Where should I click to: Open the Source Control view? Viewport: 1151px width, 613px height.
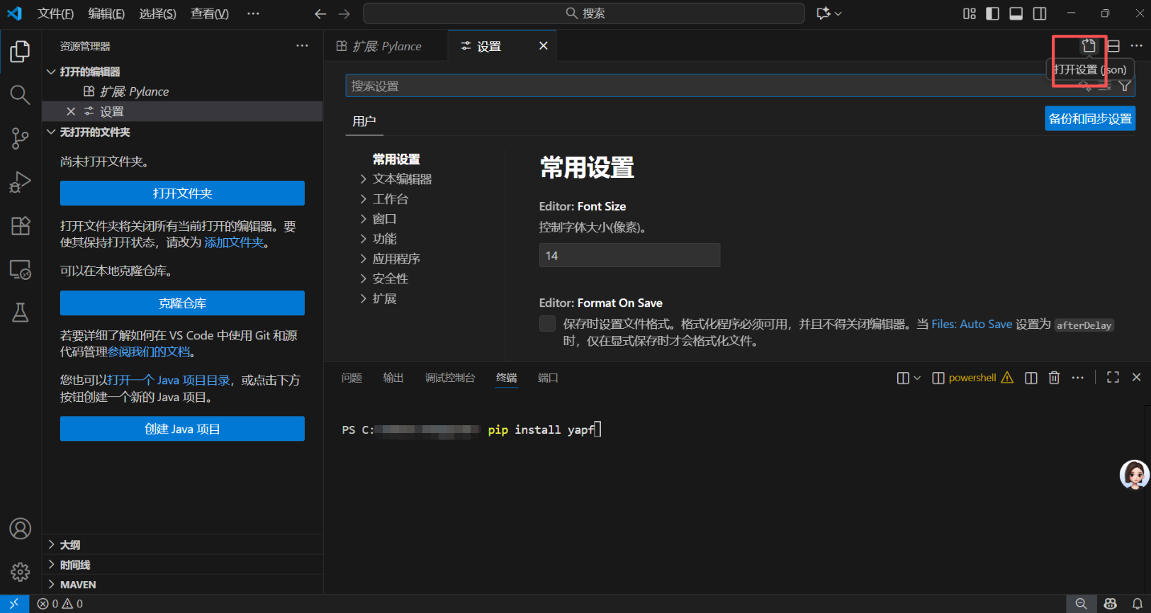pyautogui.click(x=20, y=138)
